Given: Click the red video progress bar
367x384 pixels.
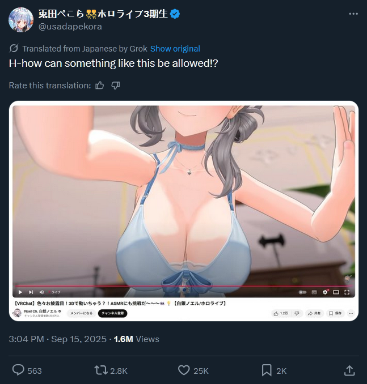Looking at the screenshot, I should point(184,286).
